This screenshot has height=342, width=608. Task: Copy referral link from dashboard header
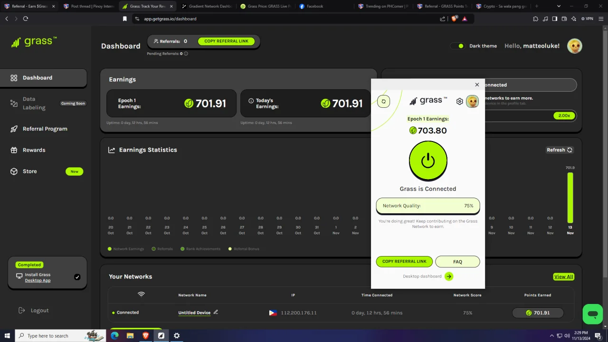[226, 41]
